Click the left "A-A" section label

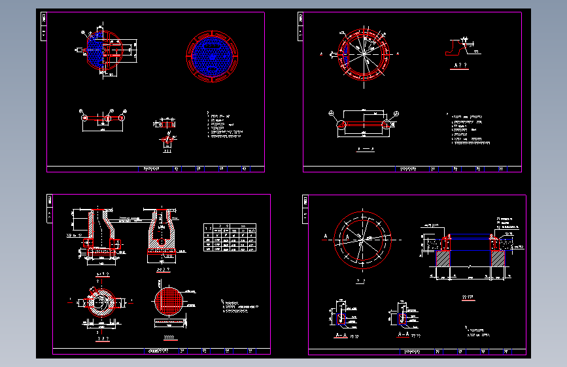point(340,336)
